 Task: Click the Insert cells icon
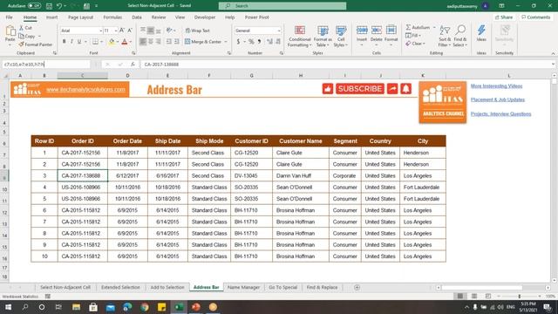tap(362, 31)
